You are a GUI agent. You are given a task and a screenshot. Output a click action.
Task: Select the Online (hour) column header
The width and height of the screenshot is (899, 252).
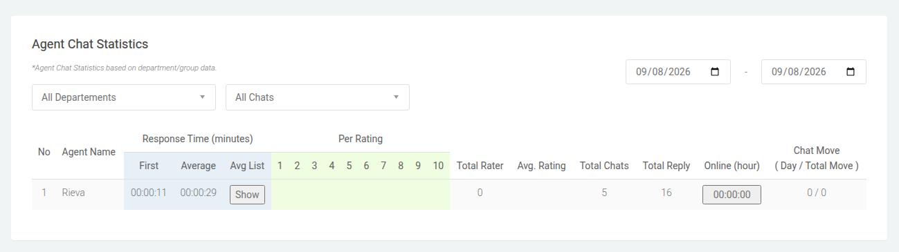point(732,166)
